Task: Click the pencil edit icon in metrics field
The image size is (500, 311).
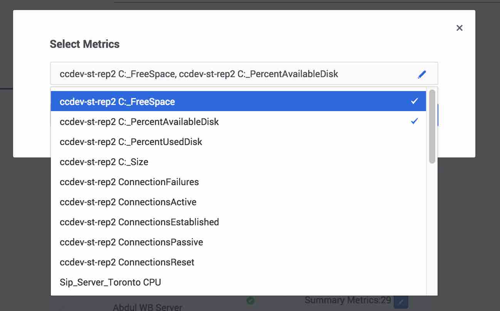Action: tap(422, 74)
